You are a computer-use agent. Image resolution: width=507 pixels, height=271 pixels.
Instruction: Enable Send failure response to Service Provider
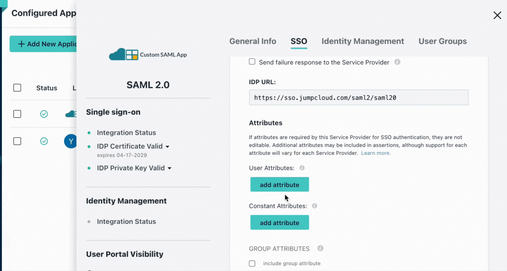(252, 62)
